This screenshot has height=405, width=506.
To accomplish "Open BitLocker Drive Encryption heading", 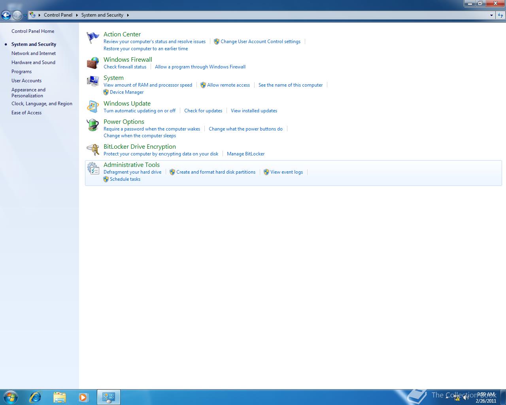I will (140, 147).
